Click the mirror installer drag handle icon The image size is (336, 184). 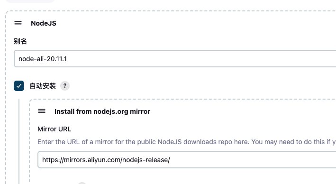pyautogui.click(x=42, y=111)
